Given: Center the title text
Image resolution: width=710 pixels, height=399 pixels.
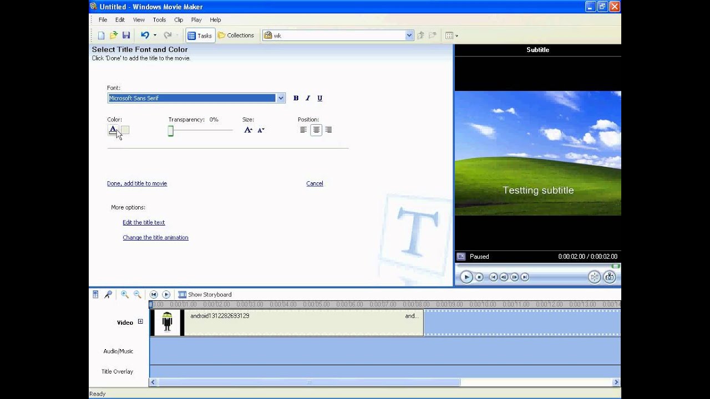Looking at the screenshot, I should (316, 130).
